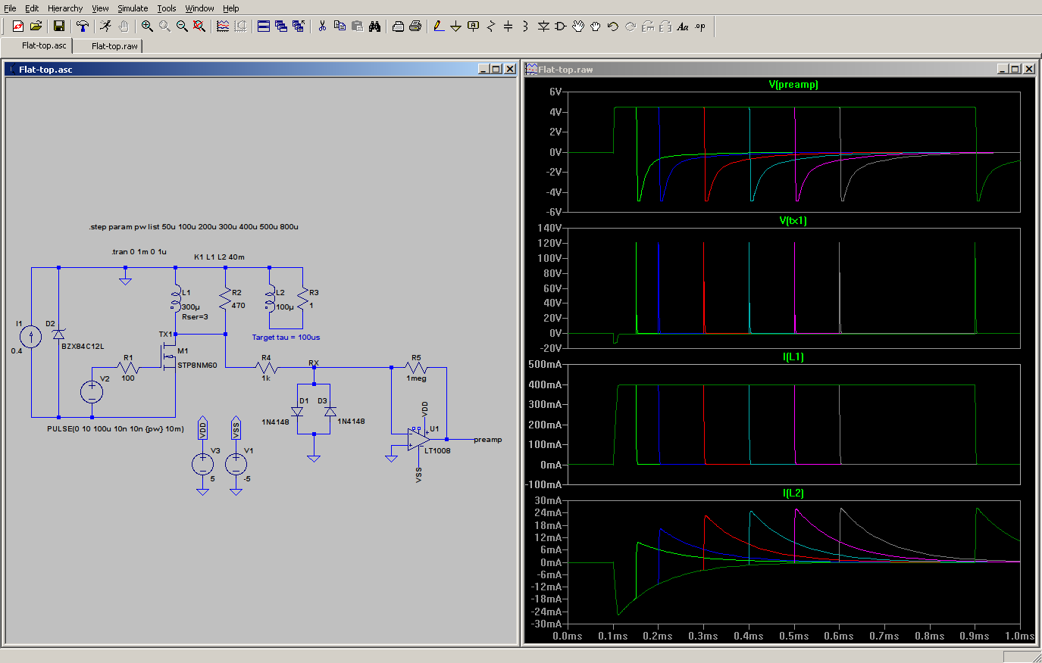
Task: Switch to the Flat-top.raw tab
Action: coord(114,46)
